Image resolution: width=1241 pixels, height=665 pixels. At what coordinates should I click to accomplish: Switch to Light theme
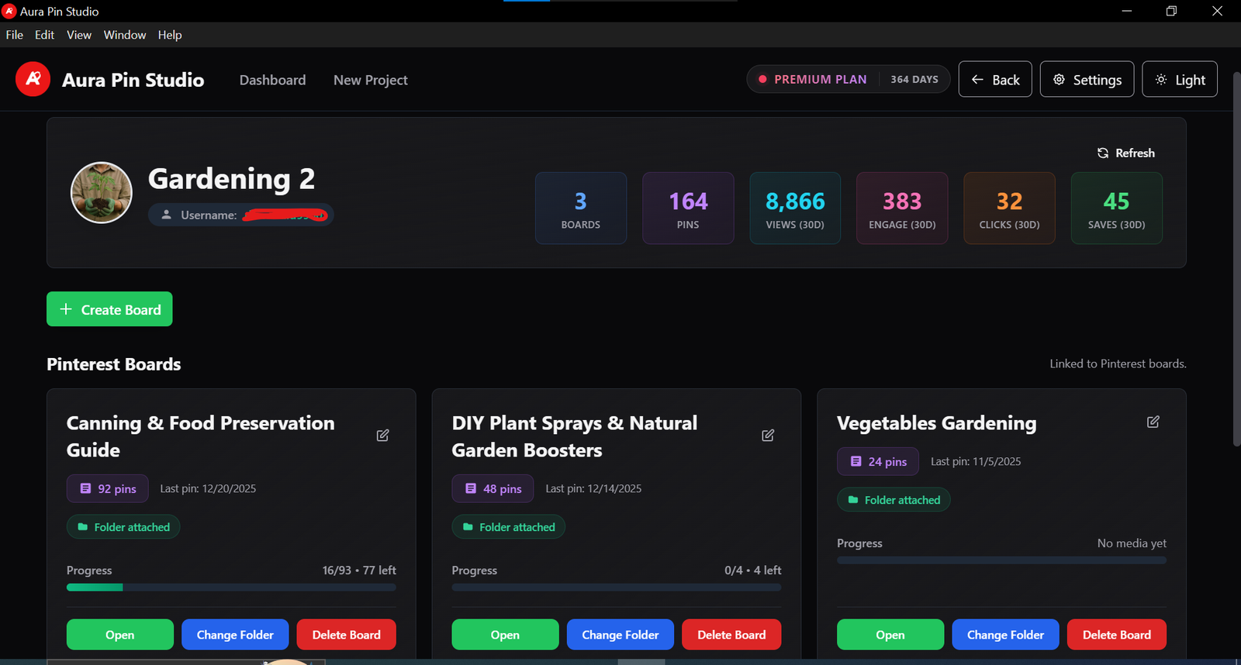pos(1179,80)
